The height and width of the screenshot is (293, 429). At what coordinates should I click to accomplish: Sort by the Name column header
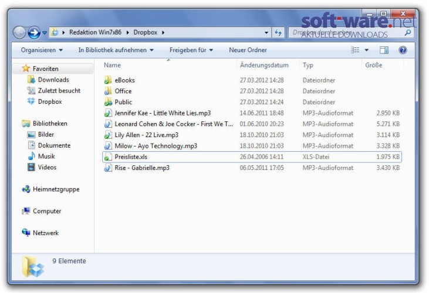[x=112, y=65]
